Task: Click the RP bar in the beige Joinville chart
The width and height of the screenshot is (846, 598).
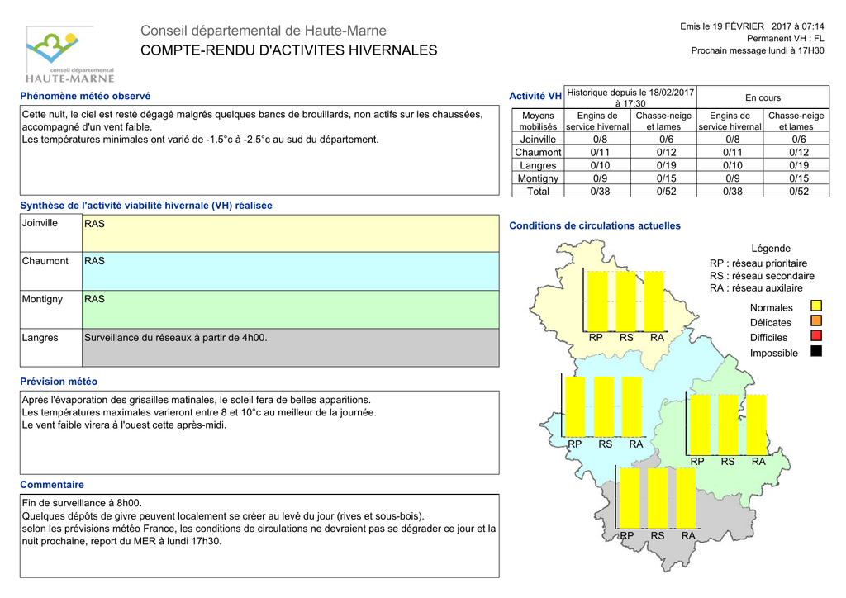Action: click(596, 301)
